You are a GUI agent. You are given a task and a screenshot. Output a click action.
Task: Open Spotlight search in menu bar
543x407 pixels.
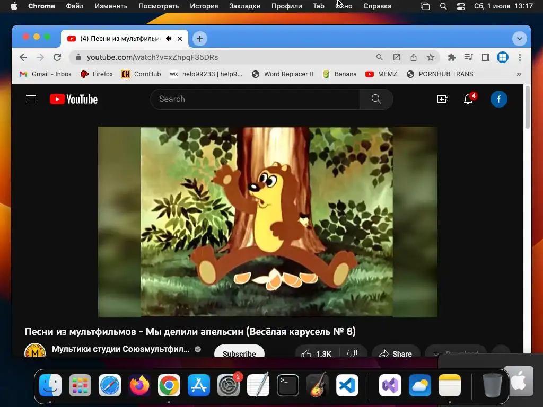tap(443, 6)
